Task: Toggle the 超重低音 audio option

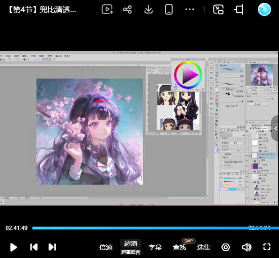Action: tap(131, 252)
